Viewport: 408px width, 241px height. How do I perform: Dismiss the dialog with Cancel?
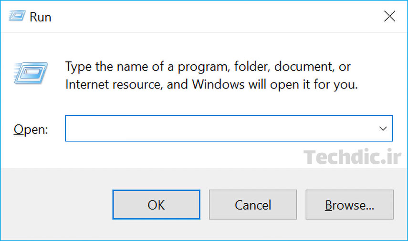tap(253, 205)
